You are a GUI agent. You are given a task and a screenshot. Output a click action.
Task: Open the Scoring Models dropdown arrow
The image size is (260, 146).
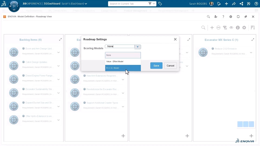pos(138,47)
